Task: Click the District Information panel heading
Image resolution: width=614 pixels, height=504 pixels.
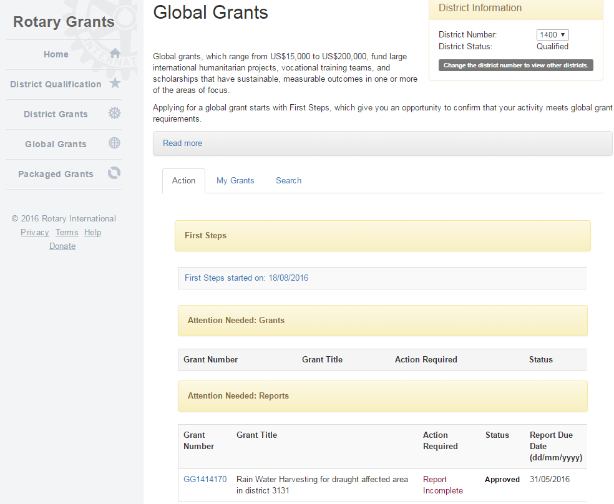Action: (480, 8)
